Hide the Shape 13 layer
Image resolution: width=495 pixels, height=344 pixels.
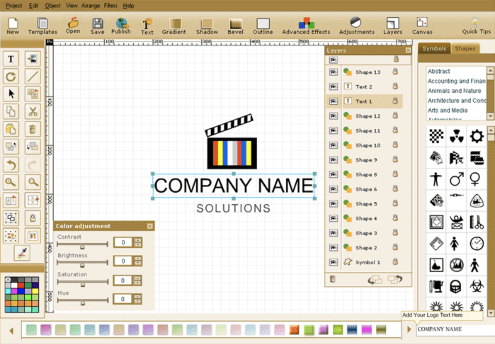333,72
